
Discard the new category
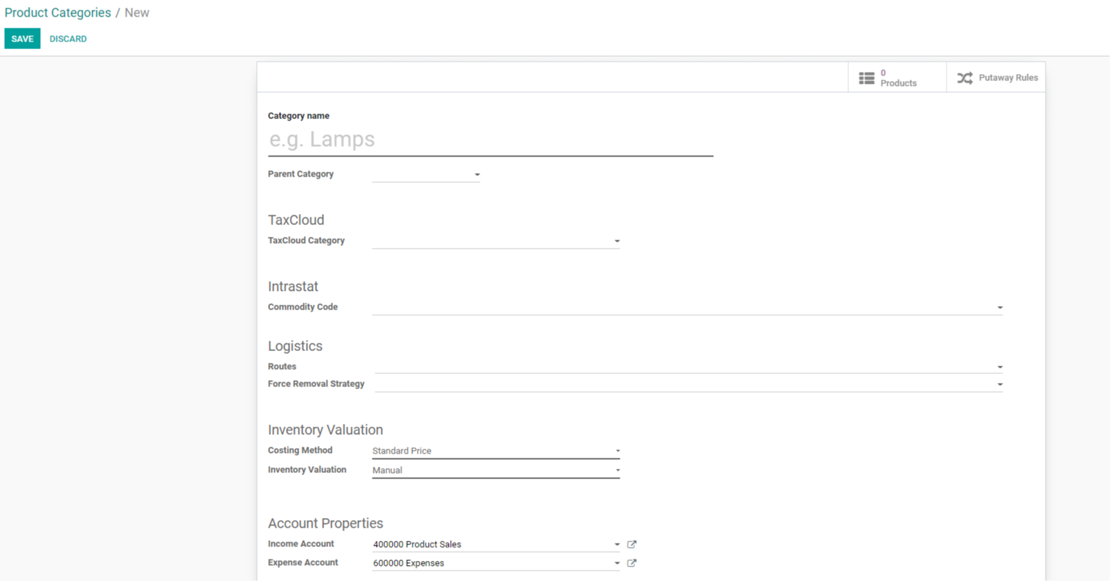[x=68, y=39]
